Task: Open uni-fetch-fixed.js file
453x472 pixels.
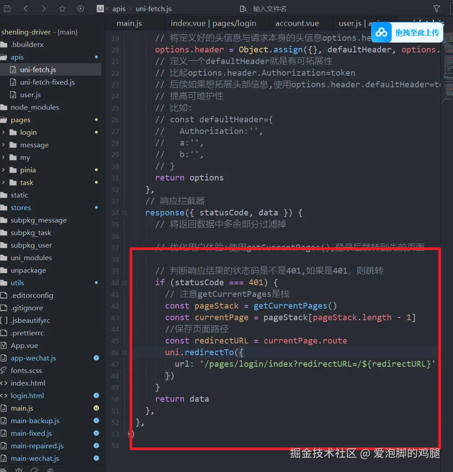Action: 47,82
